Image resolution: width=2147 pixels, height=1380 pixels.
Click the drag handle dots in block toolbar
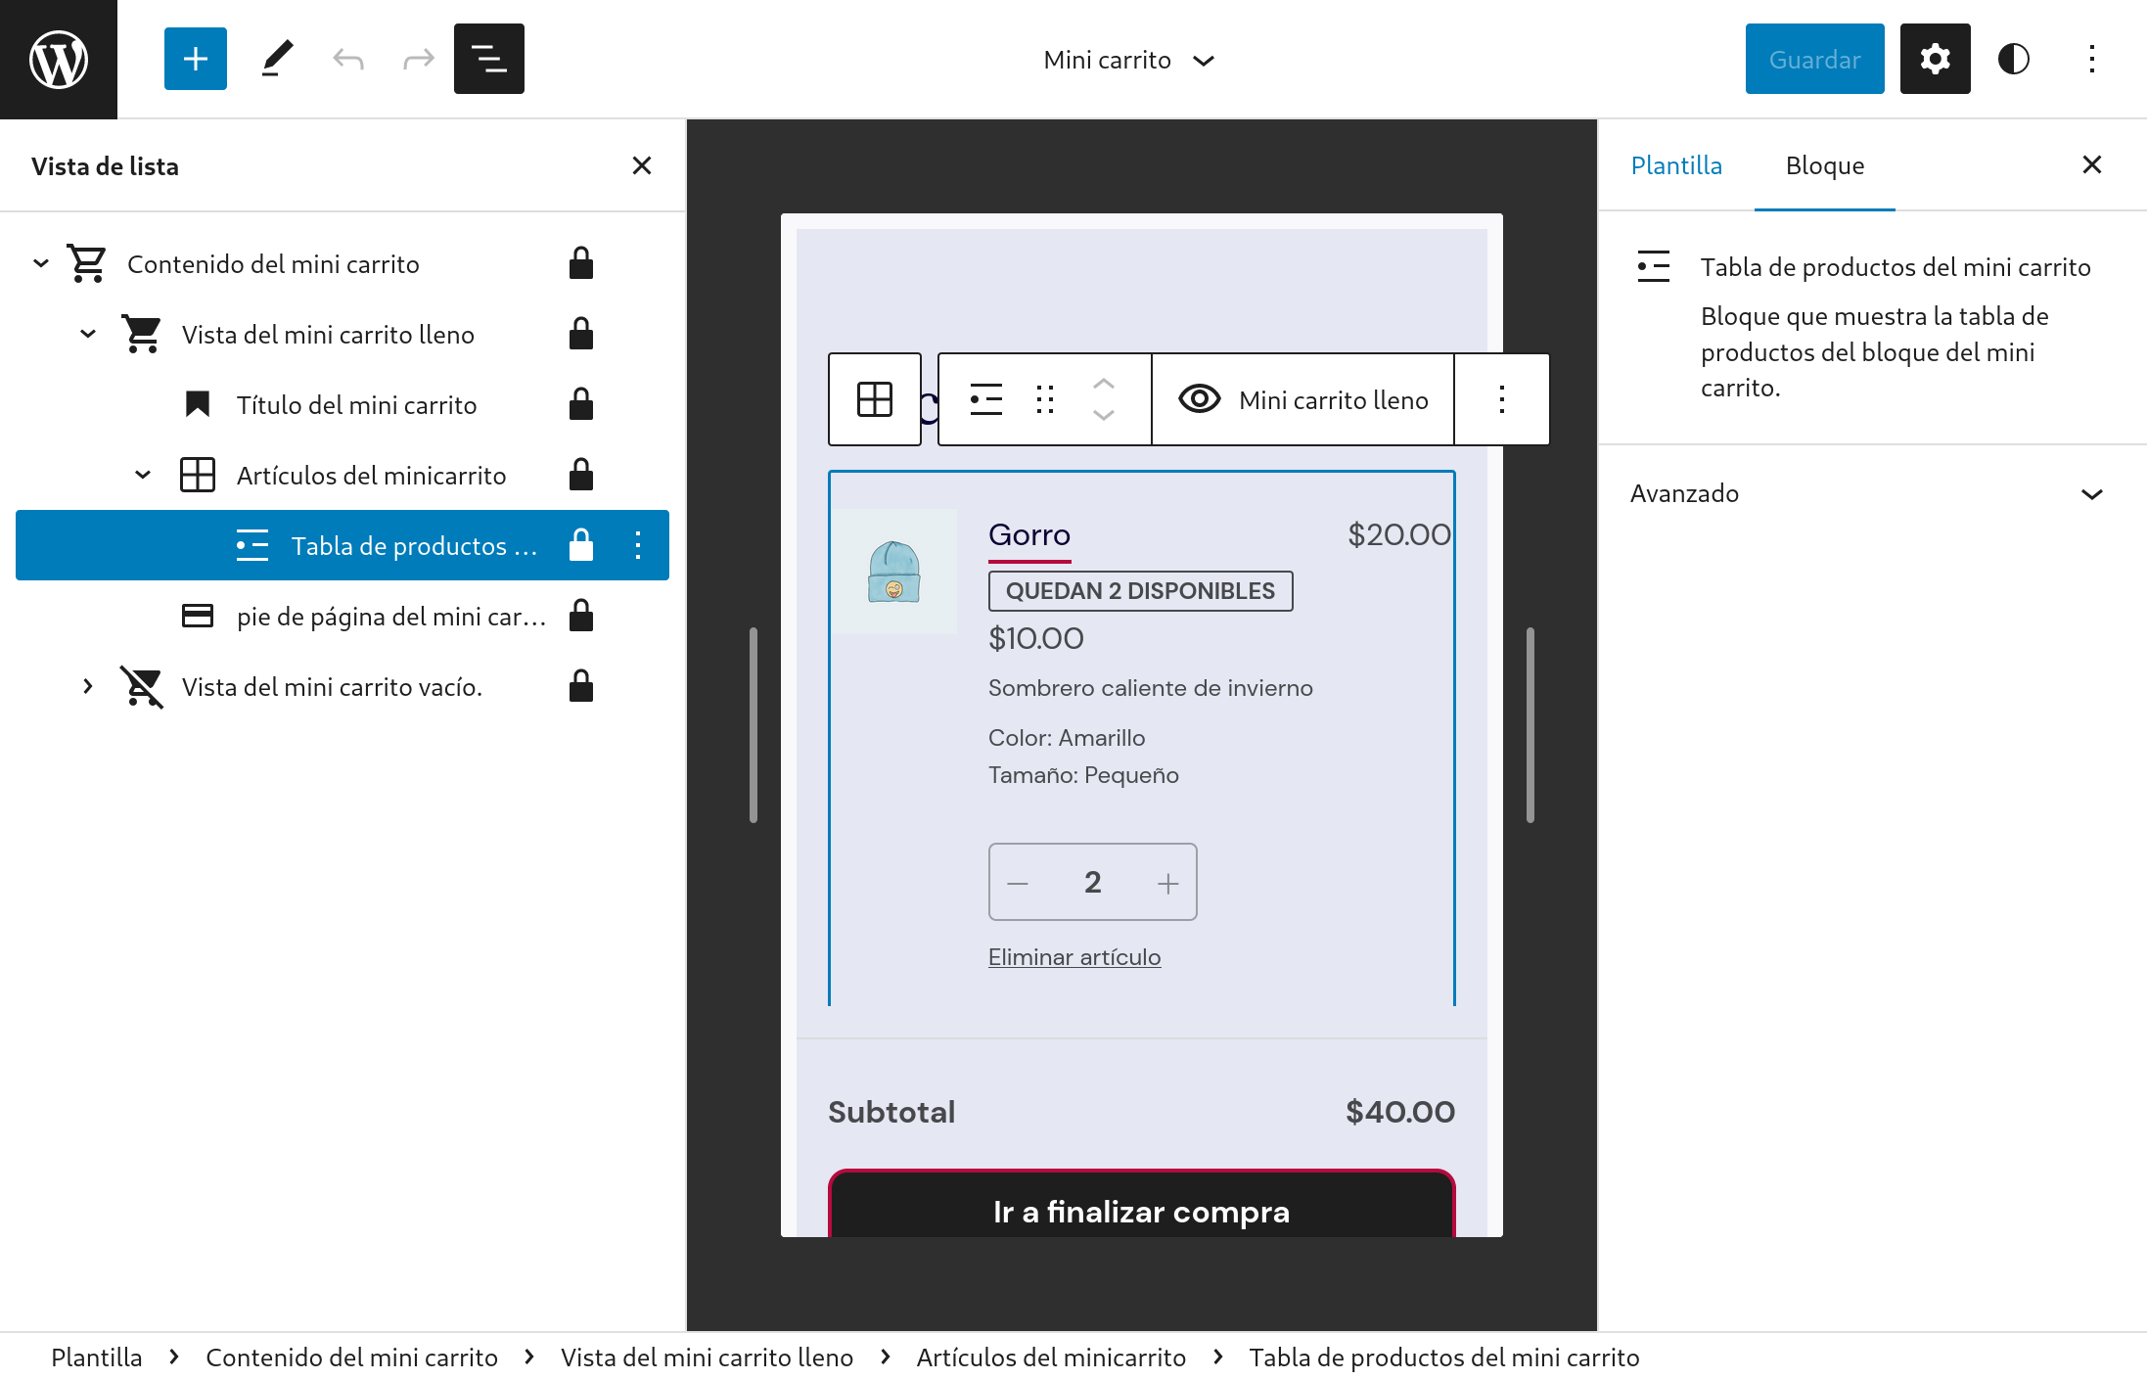click(x=1045, y=399)
